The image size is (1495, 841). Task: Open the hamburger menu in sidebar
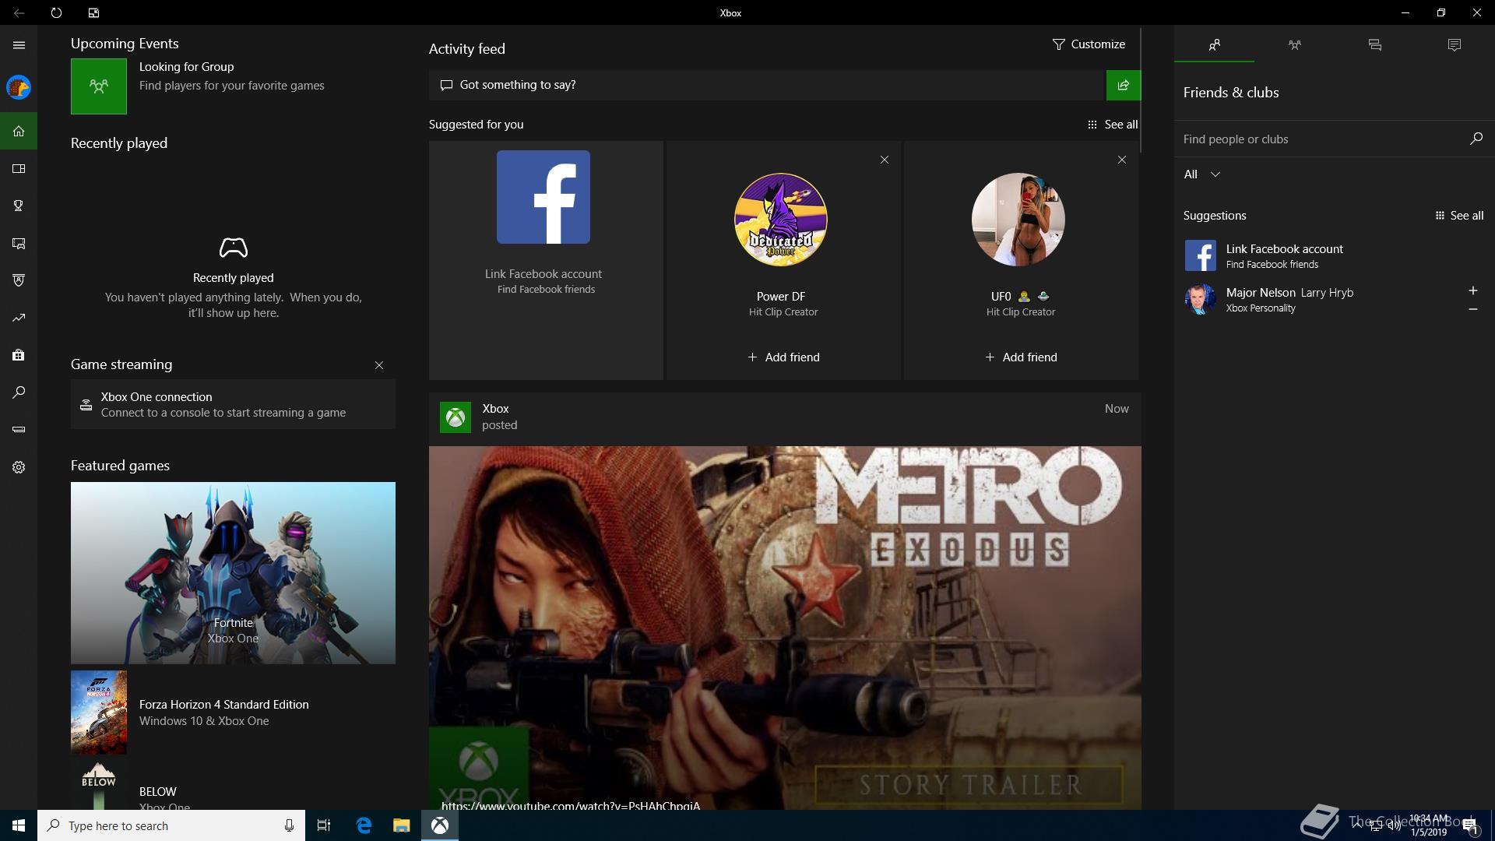point(19,45)
